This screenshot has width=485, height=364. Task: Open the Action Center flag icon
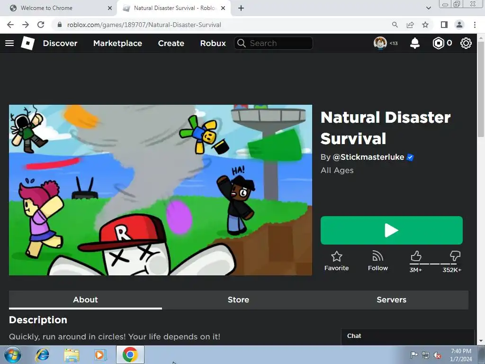[x=414, y=355]
